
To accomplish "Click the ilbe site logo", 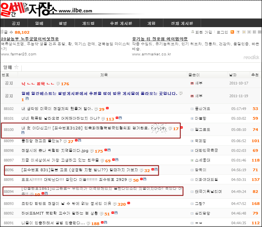I will pos(47,9).
